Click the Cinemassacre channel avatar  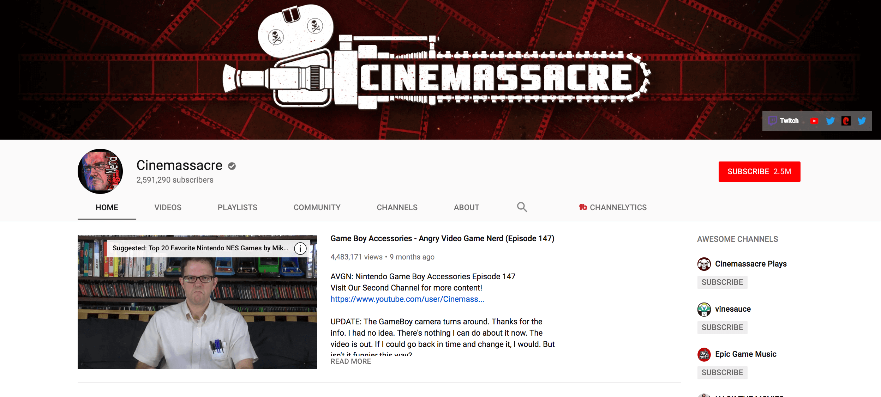[100, 171]
